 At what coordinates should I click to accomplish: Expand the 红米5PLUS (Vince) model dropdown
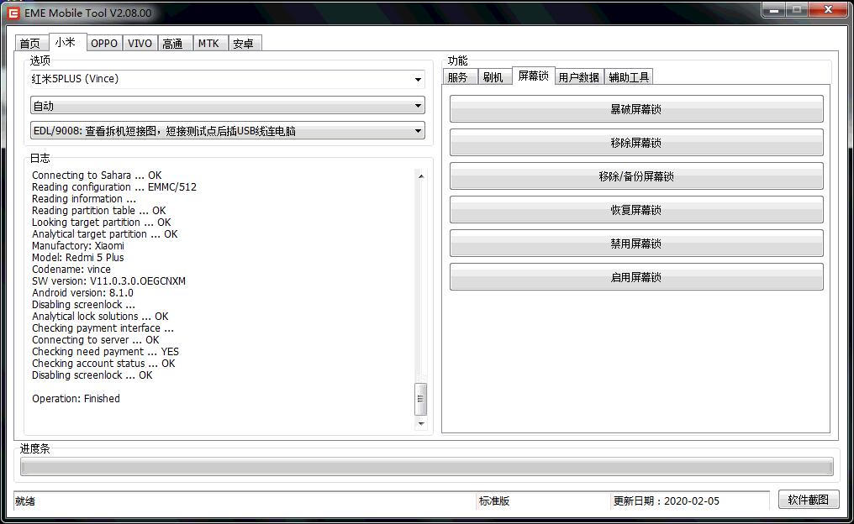click(x=227, y=79)
